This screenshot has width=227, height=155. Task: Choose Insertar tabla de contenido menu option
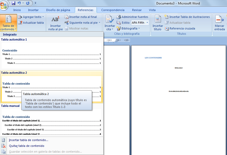(x=28, y=140)
